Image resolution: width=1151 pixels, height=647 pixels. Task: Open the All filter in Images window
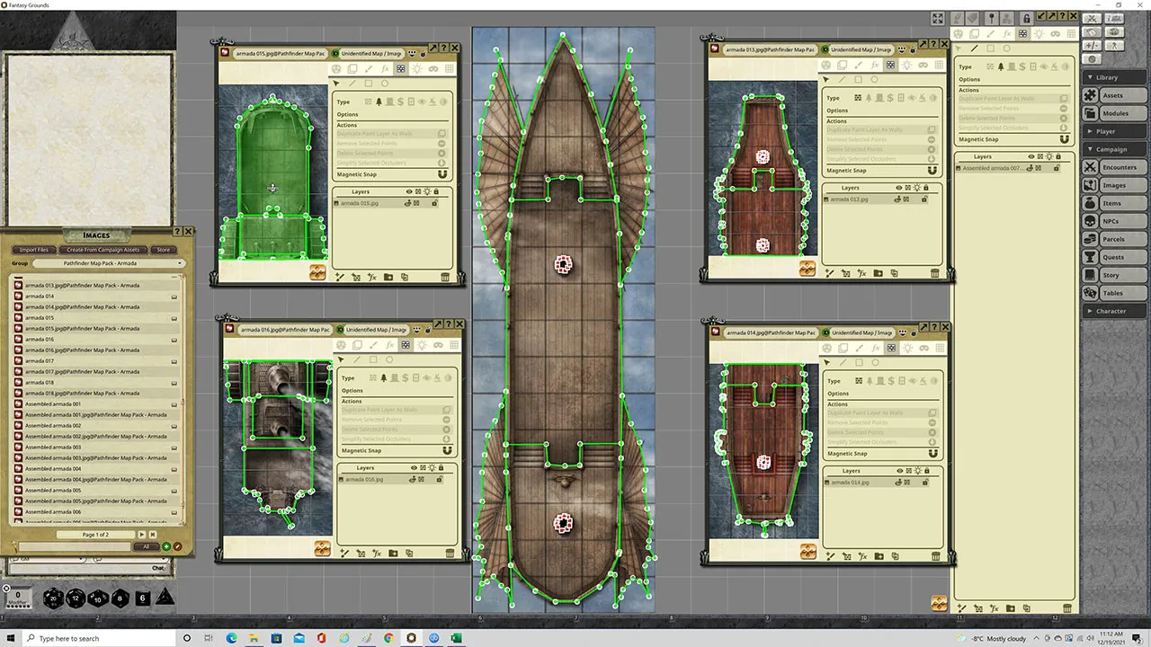pos(147,546)
